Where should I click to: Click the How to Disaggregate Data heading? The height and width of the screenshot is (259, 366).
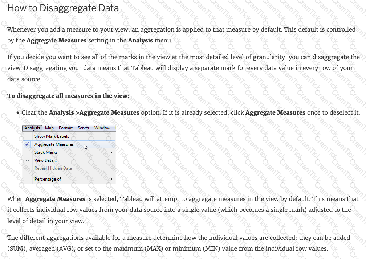(63, 8)
